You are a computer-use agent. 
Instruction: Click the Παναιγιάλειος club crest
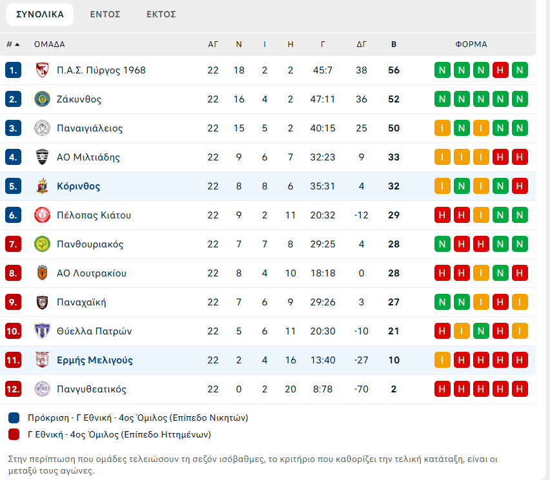42,128
